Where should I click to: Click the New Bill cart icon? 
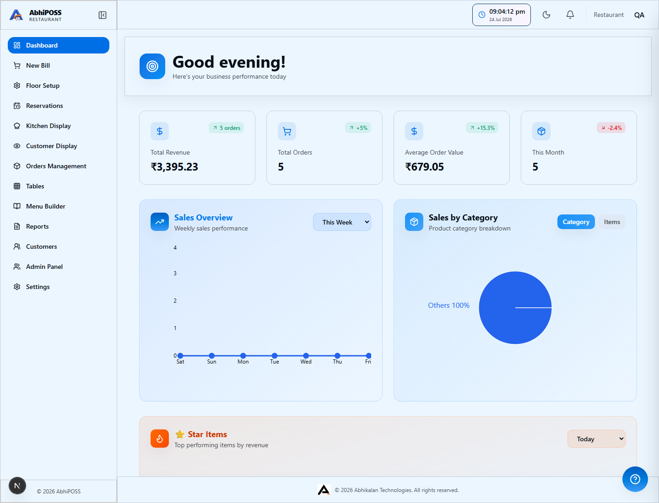pyautogui.click(x=17, y=65)
